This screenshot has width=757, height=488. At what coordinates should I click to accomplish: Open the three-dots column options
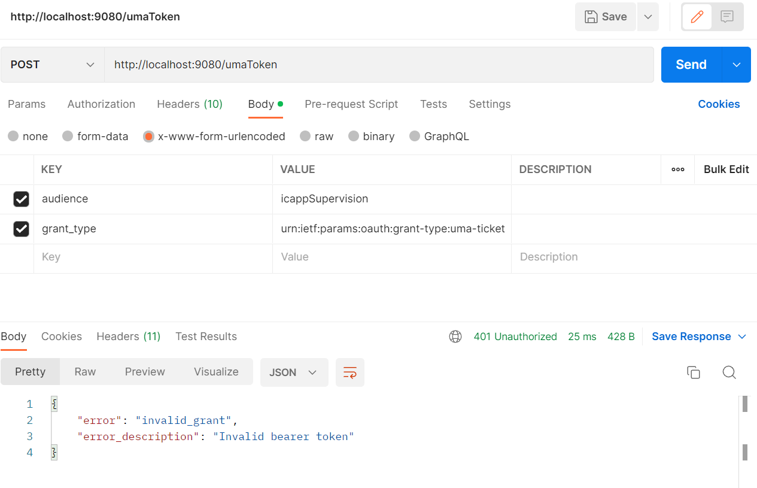pos(678,169)
